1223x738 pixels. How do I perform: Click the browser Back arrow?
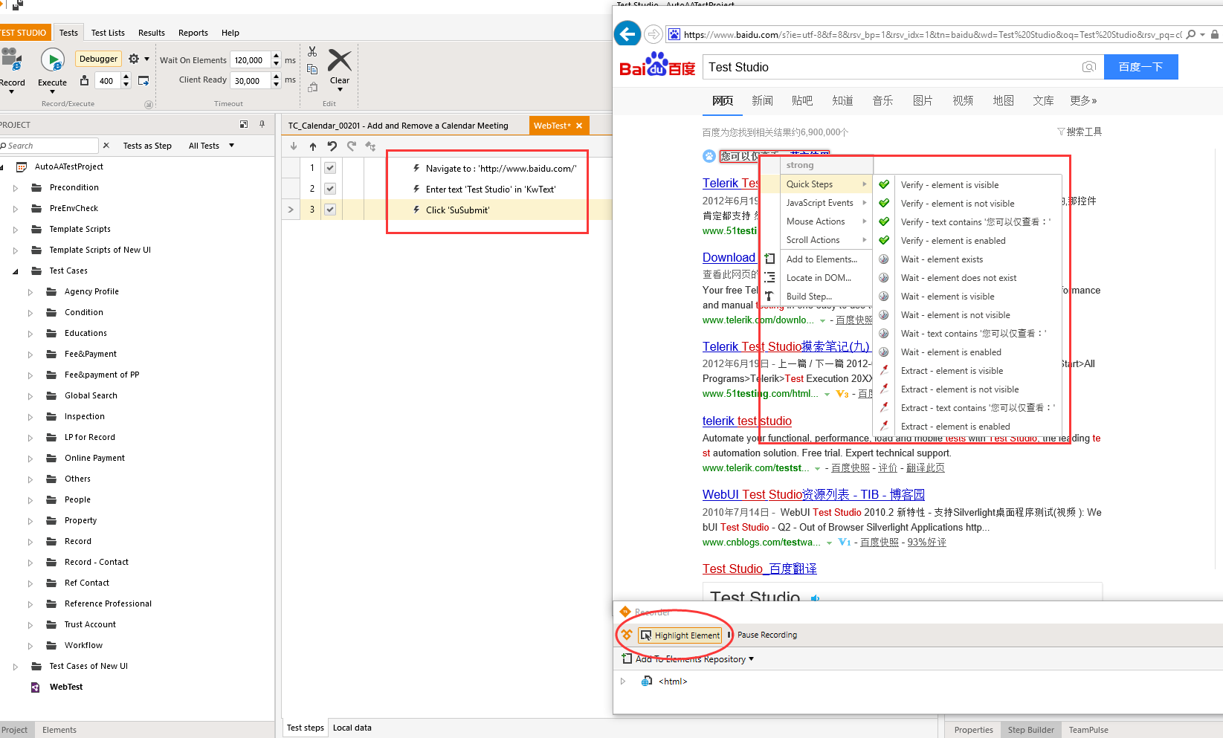pos(627,33)
